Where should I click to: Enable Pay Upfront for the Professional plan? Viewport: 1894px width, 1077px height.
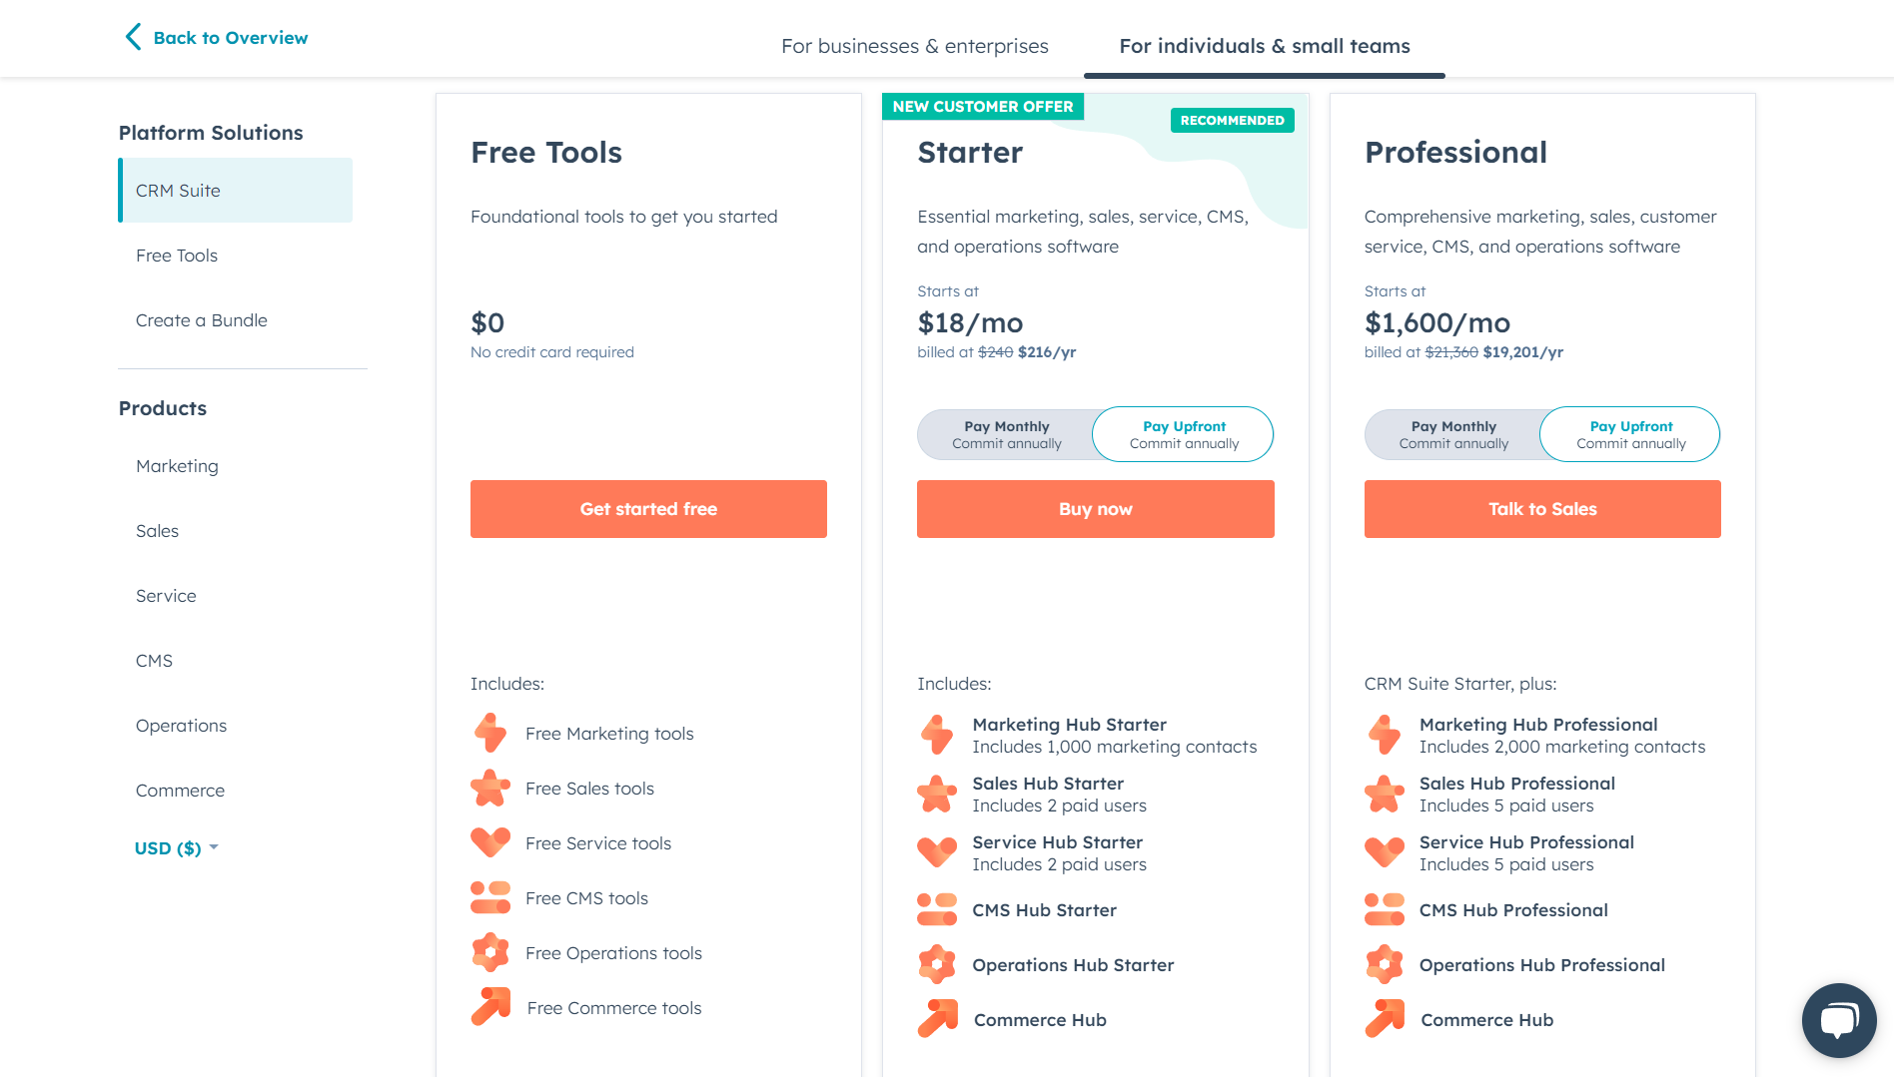[1629, 433]
